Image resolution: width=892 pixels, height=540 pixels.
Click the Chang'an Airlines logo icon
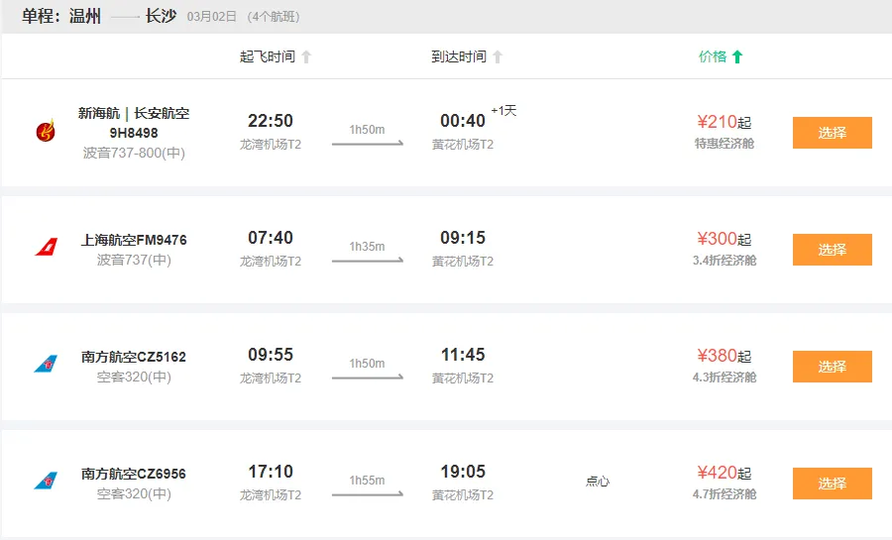coord(46,131)
